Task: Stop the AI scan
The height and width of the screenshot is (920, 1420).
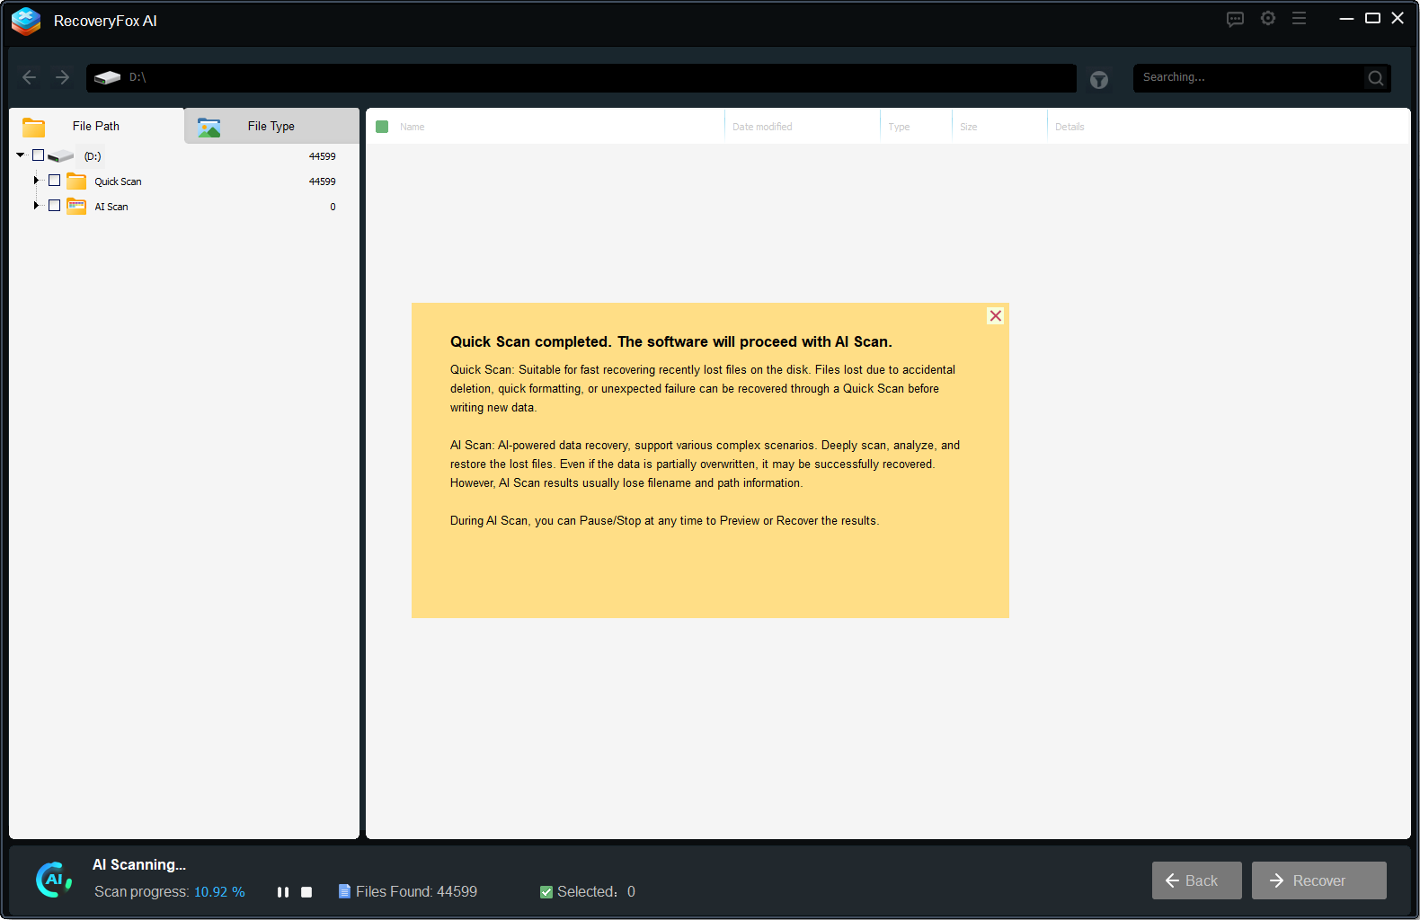Action: [306, 892]
